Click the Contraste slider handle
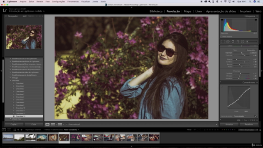 (245, 55)
